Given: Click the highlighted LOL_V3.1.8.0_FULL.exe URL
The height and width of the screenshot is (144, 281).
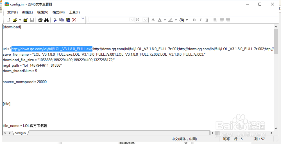Looking at the screenshot, I should click(x=52, y=49).
